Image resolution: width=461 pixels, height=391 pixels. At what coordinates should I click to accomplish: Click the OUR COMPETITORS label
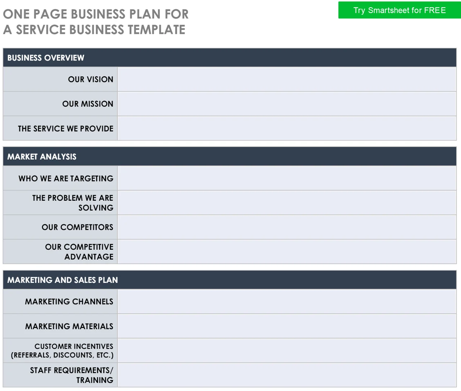click(77, 227)
